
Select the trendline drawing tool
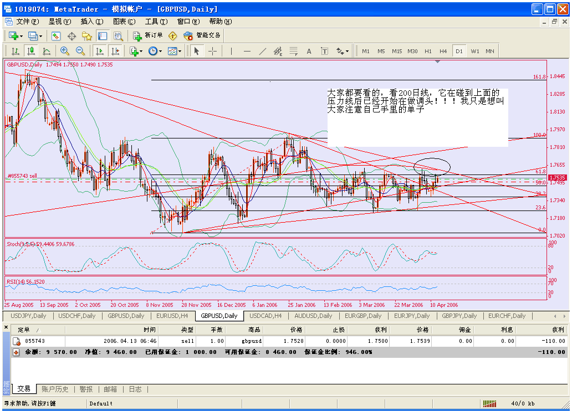(x=263, y=51)
